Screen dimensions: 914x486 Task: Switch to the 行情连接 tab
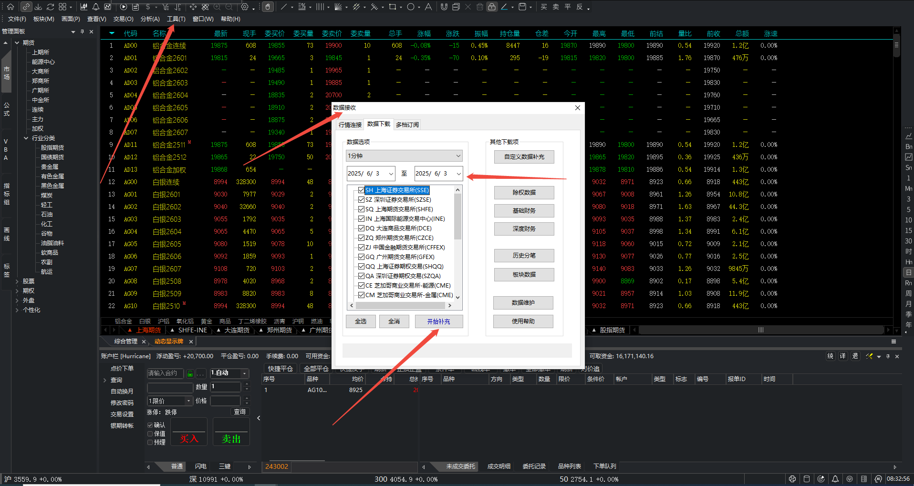pos(350,125)
